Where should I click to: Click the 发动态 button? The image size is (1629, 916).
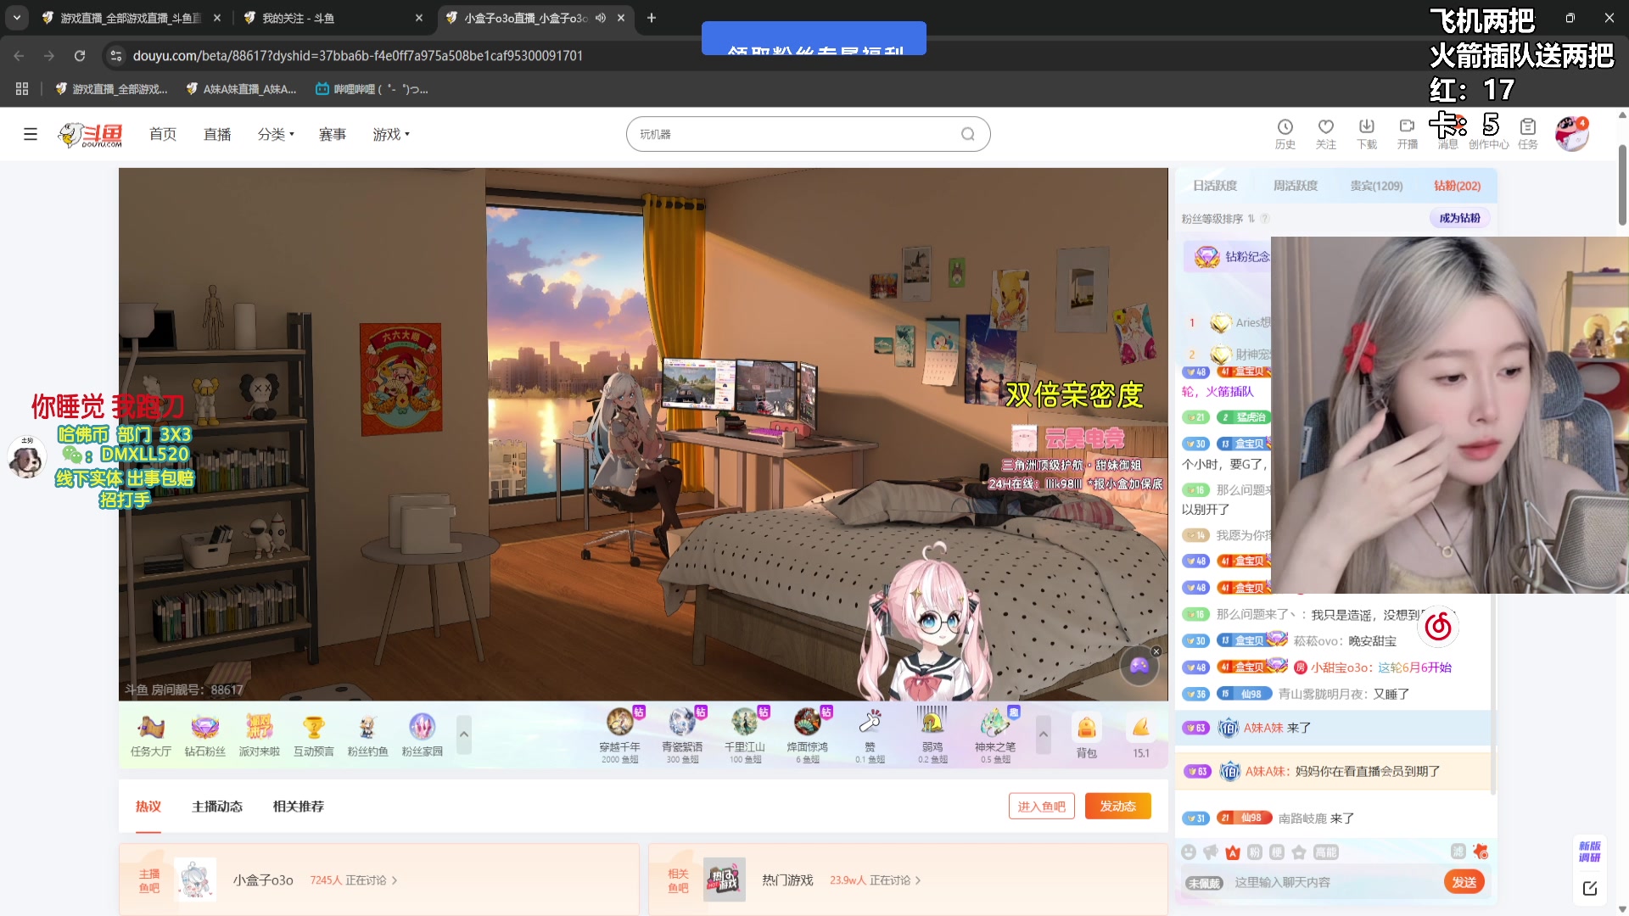[1117, 806]
